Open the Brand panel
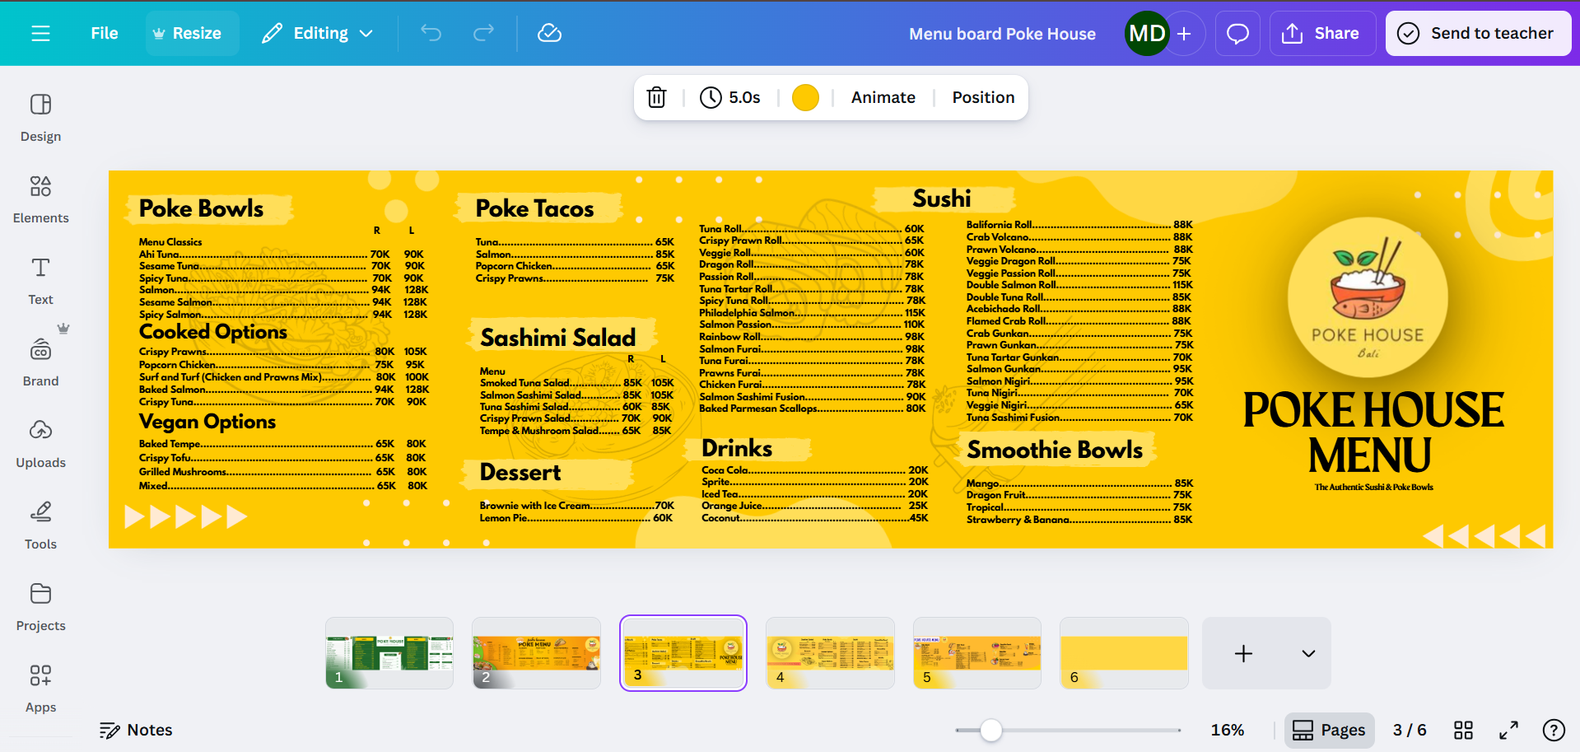Image resolution: width=1580 pixels, height=752 pixels. 40,362
